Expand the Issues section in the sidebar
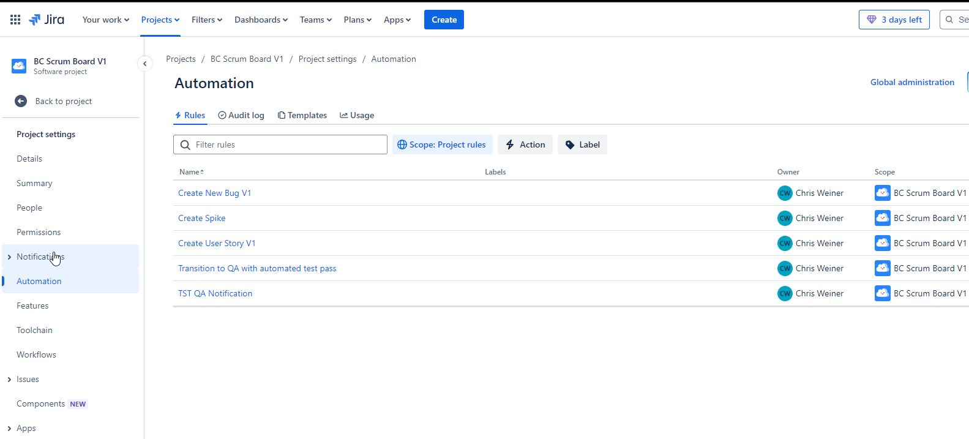This screenshot has width=969, height=439. point(9,380)
